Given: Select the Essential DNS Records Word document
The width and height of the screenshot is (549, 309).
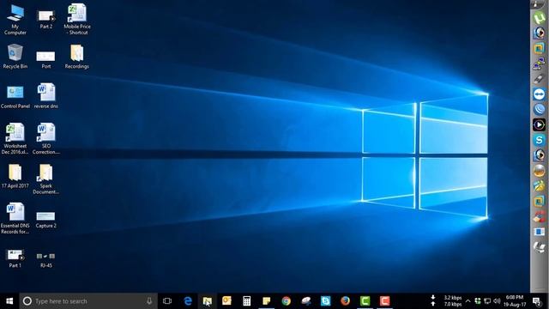Looking at the screenshot, I should 15,218.
